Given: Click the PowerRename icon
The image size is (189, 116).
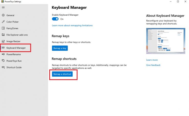Looking at the screenshot, I should 3,54.
